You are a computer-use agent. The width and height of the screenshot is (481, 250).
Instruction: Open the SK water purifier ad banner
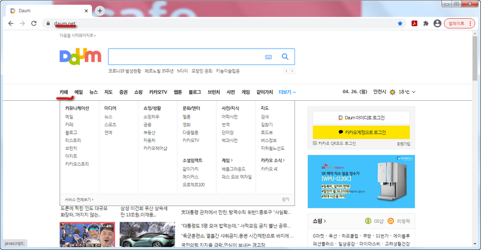click(x=361, y=181)
